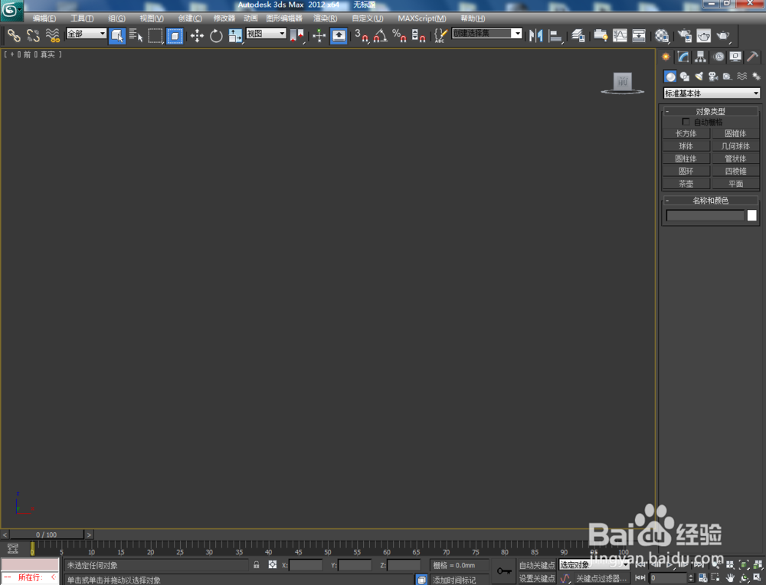Image resolution: width=766 pixels, height=585 pixels.
Task: Activate Select and Move tool
Action: click(197, 36)
